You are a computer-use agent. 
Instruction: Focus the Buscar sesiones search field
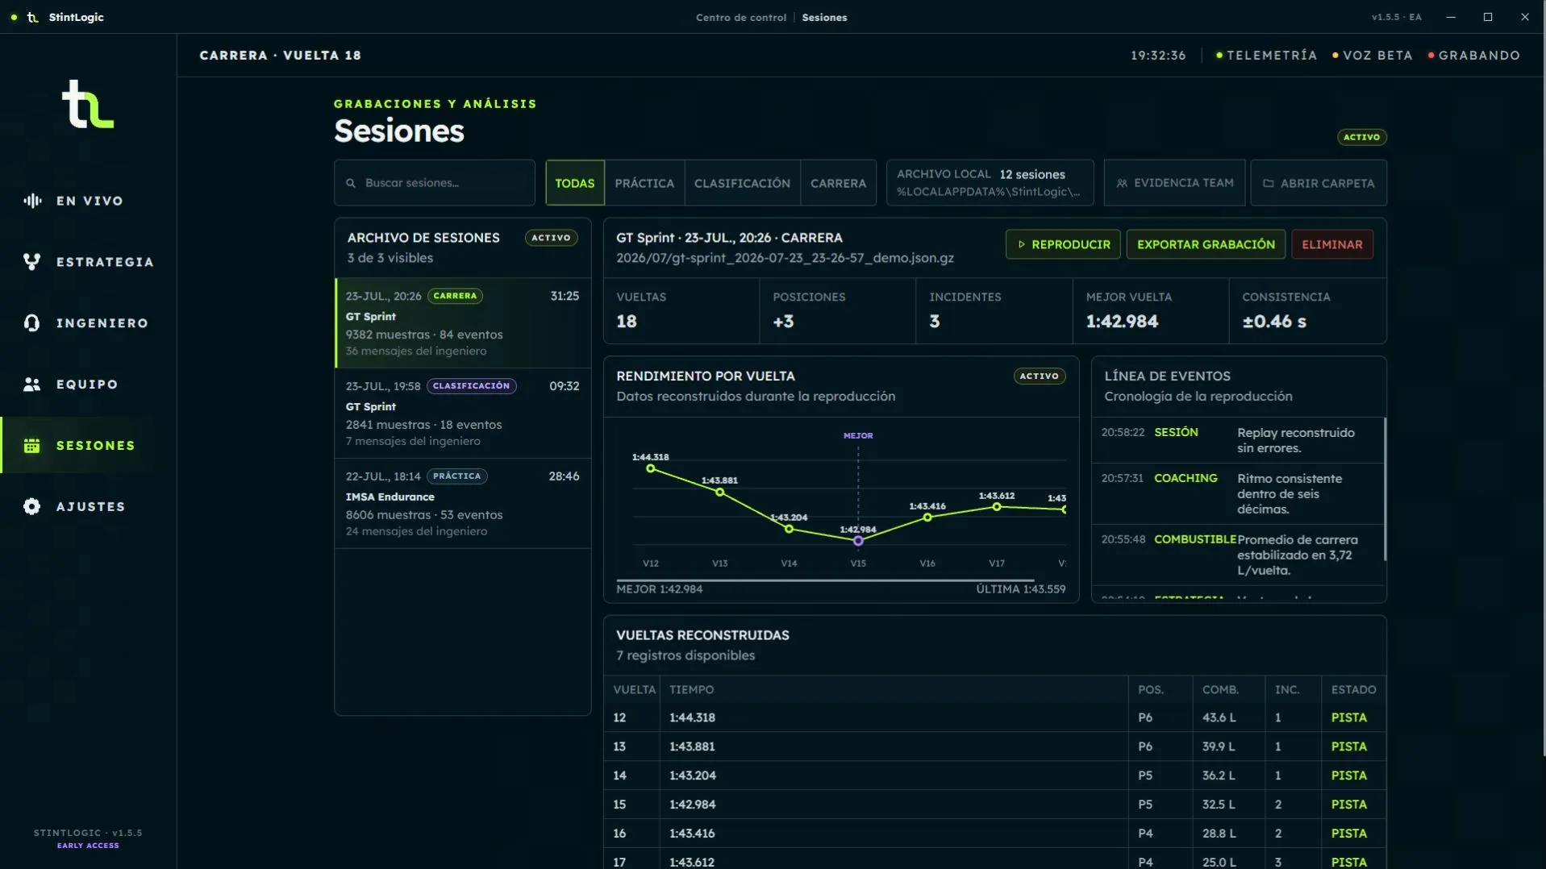[435, 183]
